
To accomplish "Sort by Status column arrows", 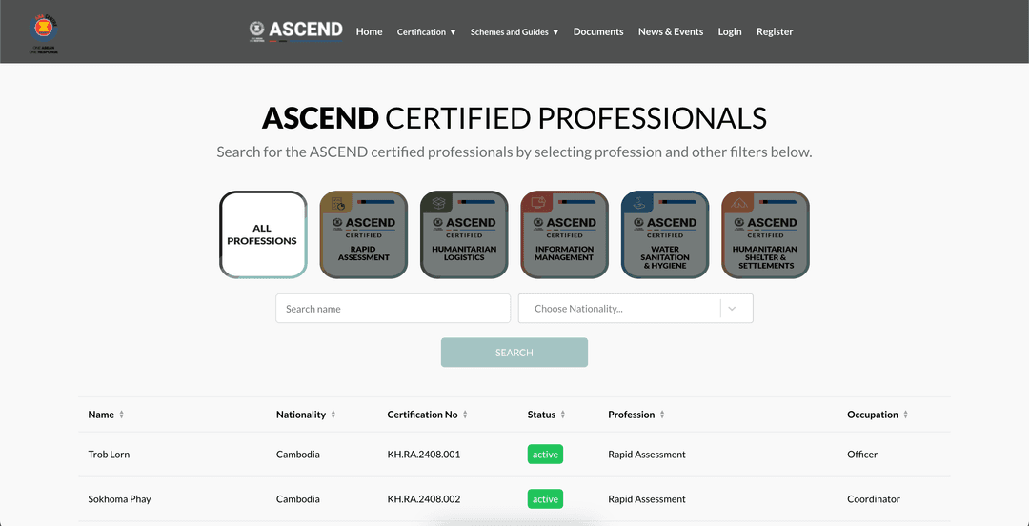I will (x=563, y=415).
